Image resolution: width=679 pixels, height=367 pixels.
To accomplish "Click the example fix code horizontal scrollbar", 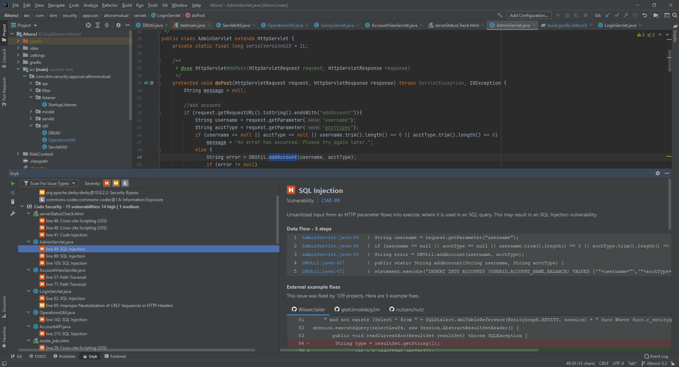I will tap(409, 350).
